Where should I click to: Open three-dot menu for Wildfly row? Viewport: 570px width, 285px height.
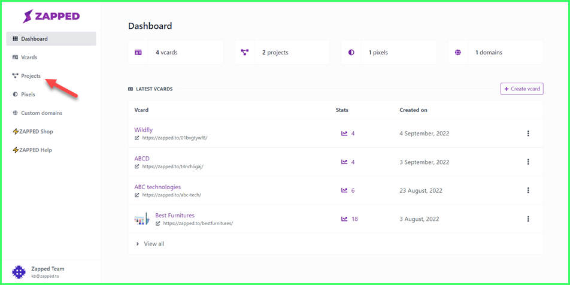point(528,134)
